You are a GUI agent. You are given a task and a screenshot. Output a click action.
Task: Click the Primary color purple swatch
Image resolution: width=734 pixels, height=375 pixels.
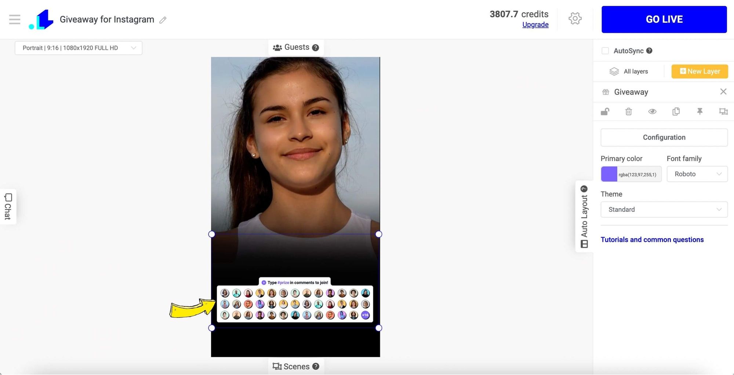(609, 174)
